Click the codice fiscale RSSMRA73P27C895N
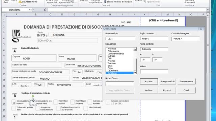This screenshot has width=216, height=121. tap(89, 66)
